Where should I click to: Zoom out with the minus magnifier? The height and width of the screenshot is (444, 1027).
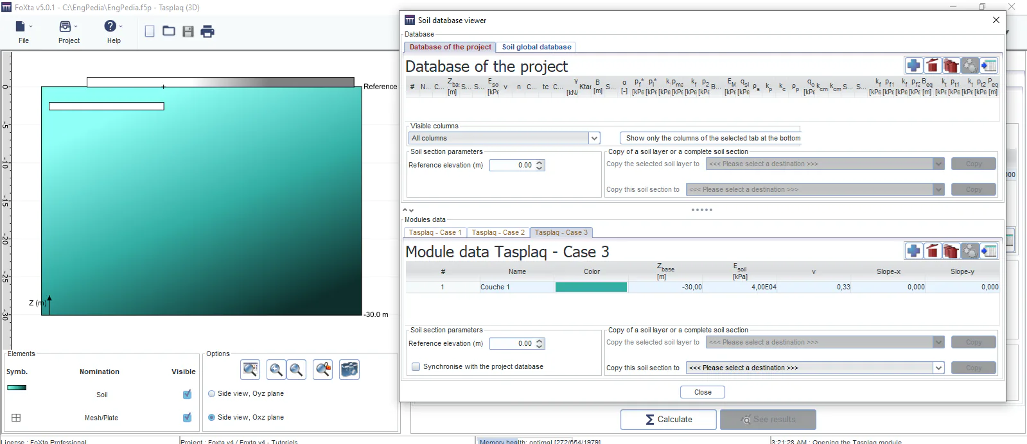pos(296,370)
